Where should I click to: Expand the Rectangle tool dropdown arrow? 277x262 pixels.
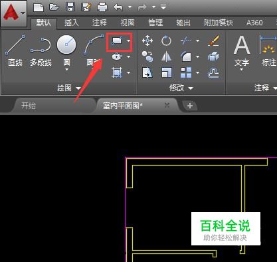[x=129, y=41]
